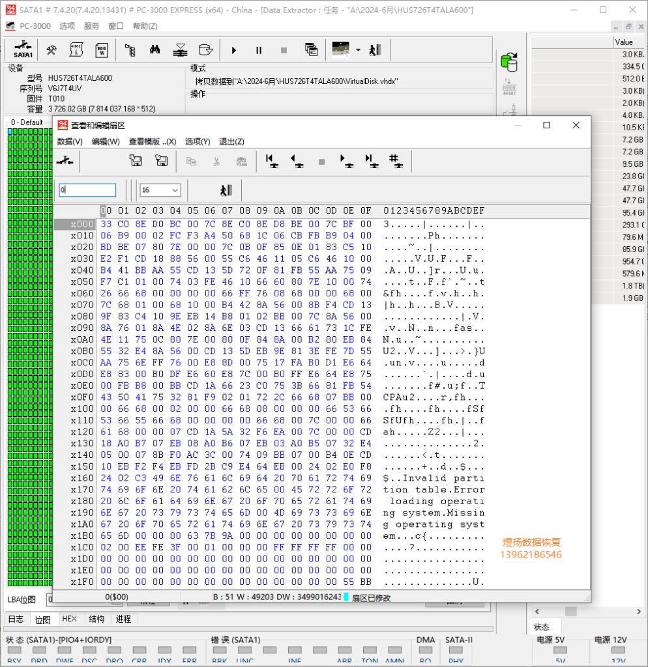
Task: Open the map view dropdown arrow in toolbar
Action: point(358,50)
